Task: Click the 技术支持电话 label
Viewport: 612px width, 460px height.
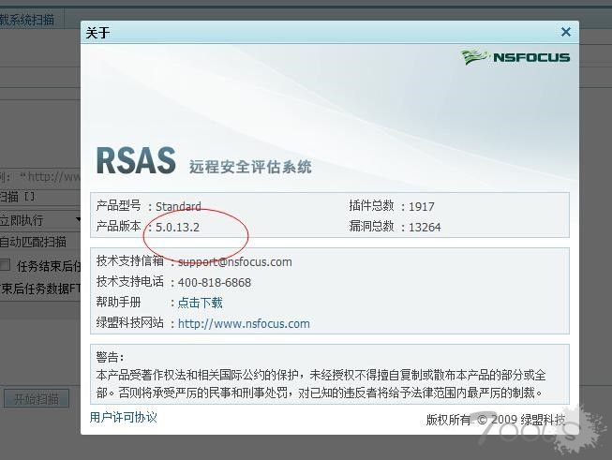Action: tap(130, 281)
